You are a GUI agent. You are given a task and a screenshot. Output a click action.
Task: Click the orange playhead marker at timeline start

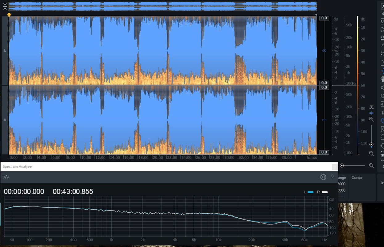coord(9,15)
